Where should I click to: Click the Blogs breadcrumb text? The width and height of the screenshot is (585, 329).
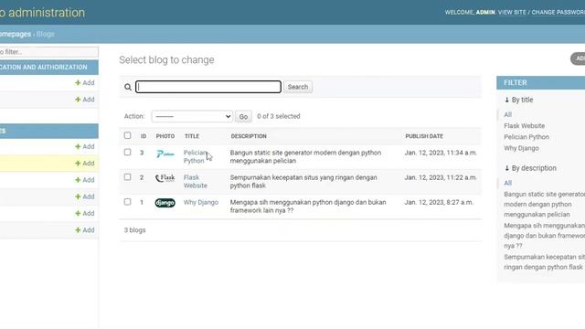coord(45,34)
